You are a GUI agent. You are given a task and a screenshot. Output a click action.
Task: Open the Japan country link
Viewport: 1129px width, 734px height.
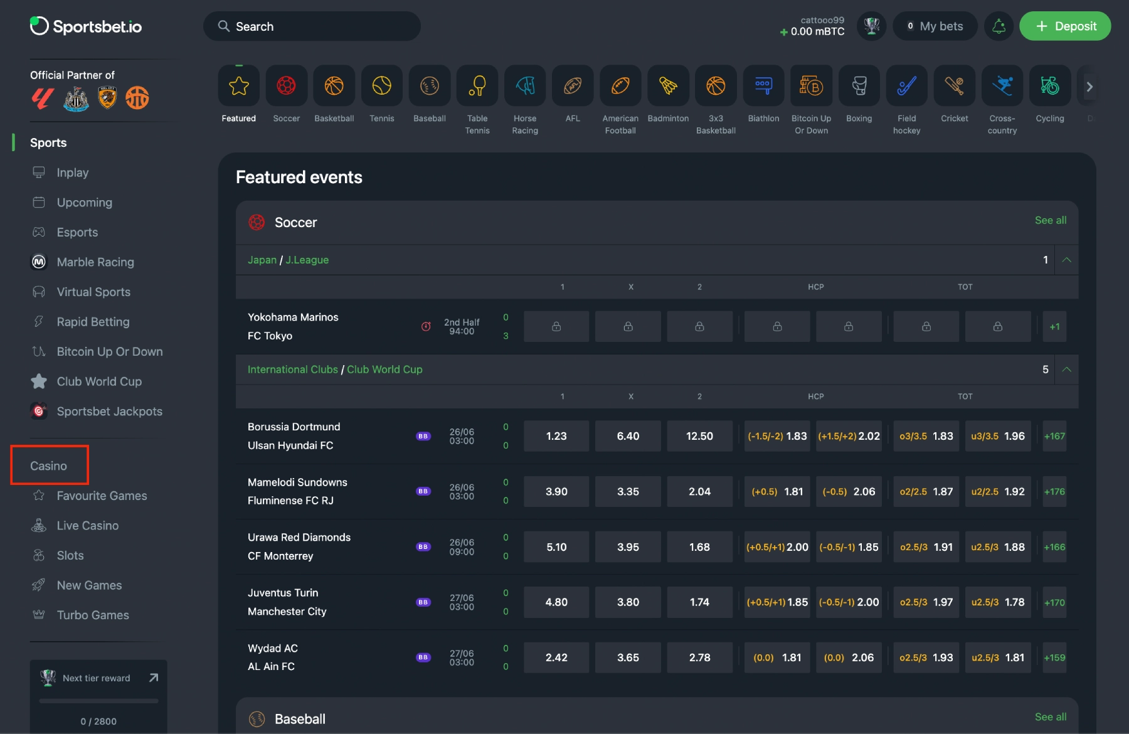click(262, 260)
